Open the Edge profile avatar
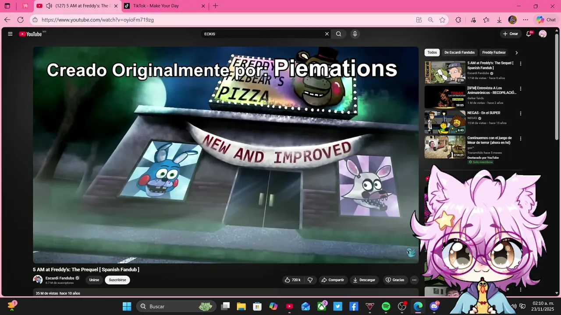This screenshot has height=315, width=561. (x=512, y=20)
